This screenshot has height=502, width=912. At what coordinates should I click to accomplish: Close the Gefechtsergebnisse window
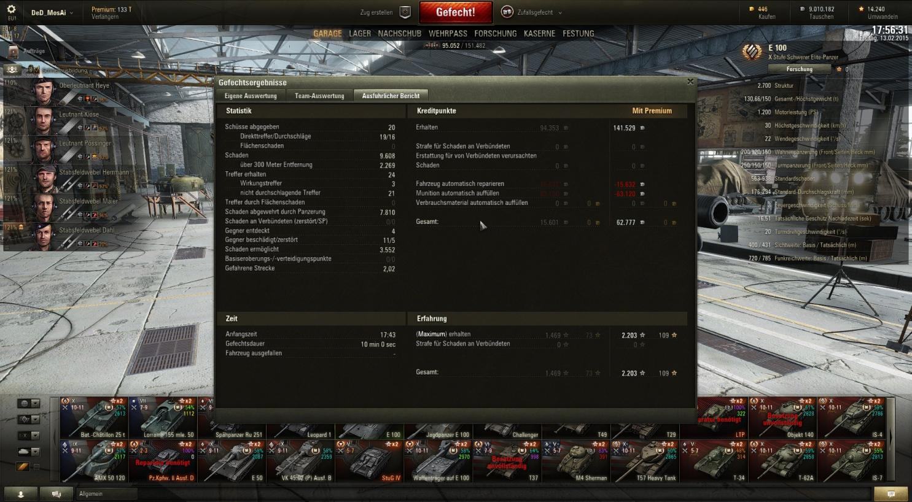click(x=690, y=82)
